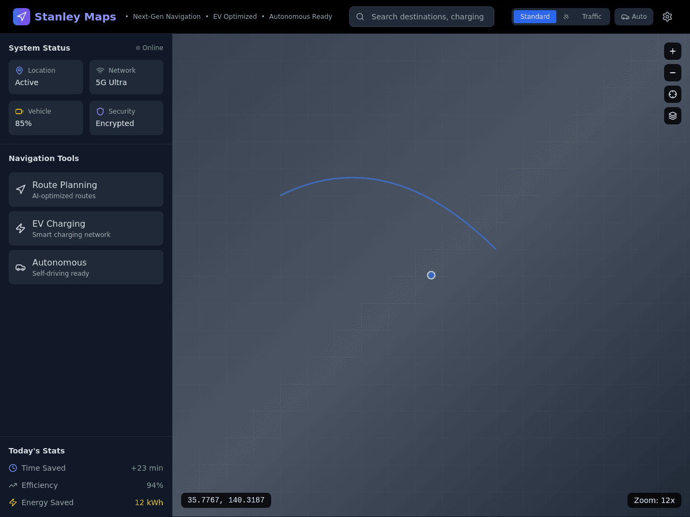Screen dimensions: 690x517
Task: Focus the search destinations input field
Action: (422, 17)
